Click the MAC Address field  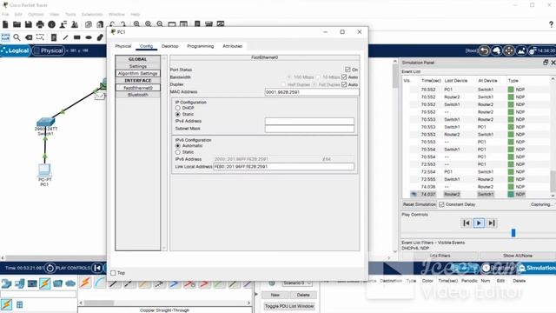tap(312, 92)
